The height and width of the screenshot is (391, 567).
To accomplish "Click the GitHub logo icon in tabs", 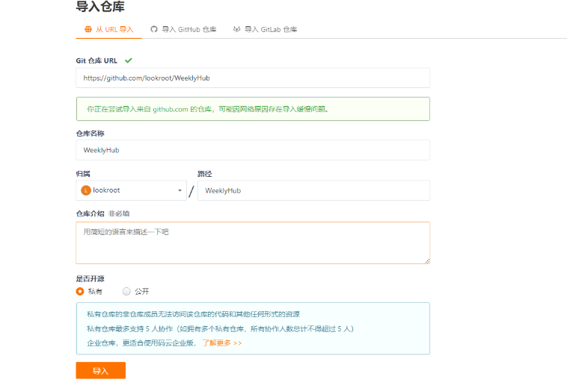I will click(154, 29).
